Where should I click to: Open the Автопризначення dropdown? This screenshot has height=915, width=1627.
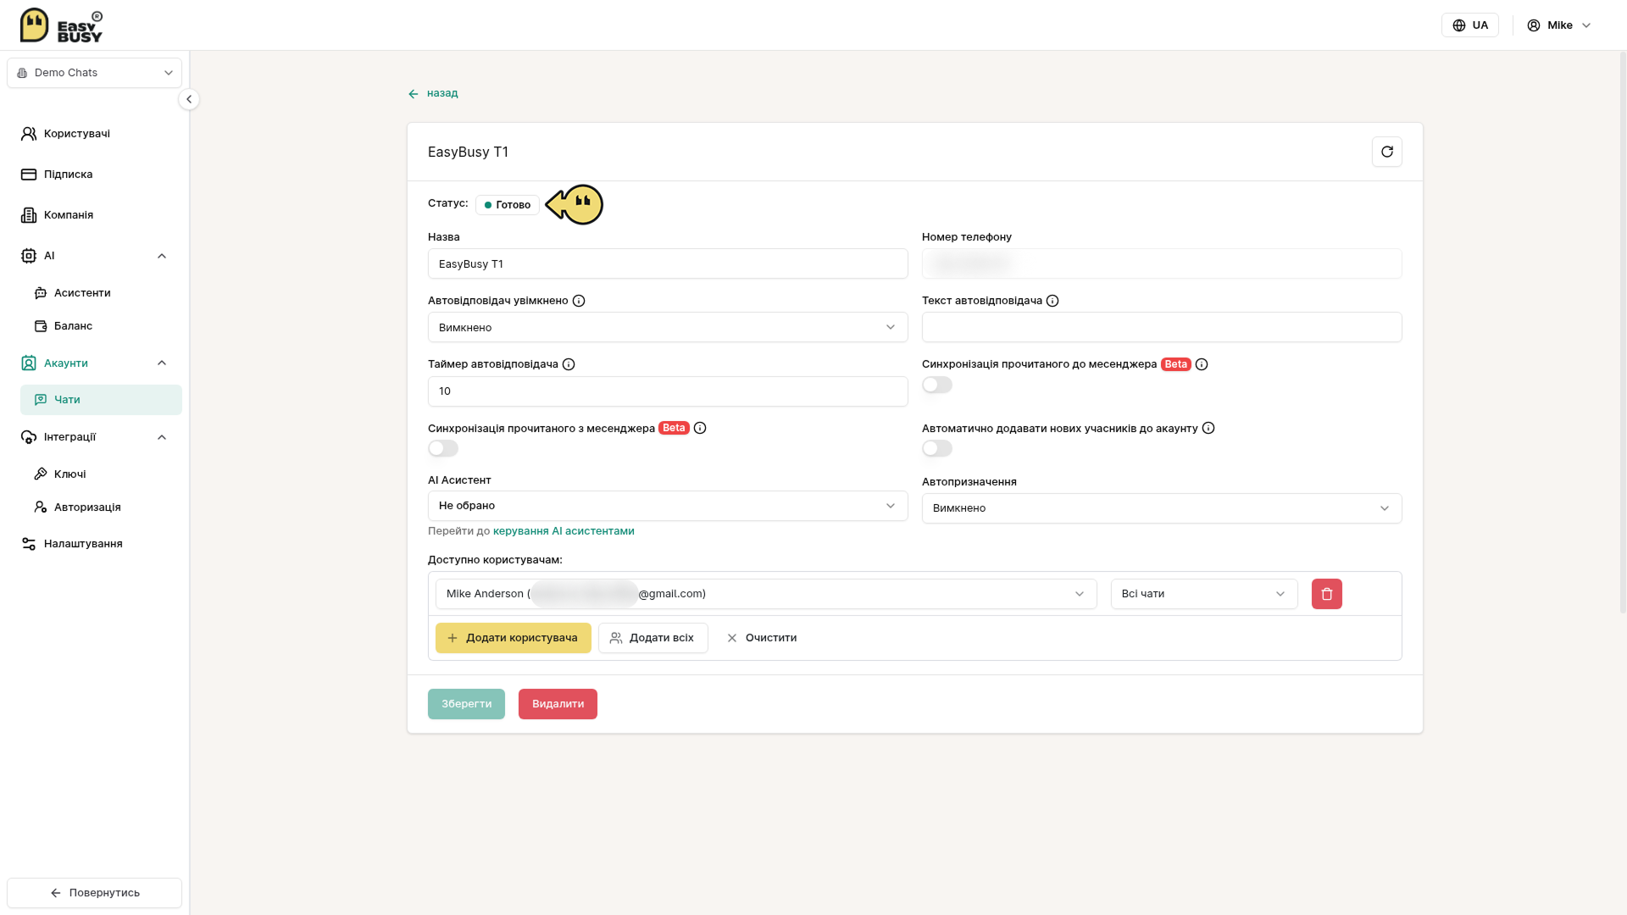coord(1162,508)
